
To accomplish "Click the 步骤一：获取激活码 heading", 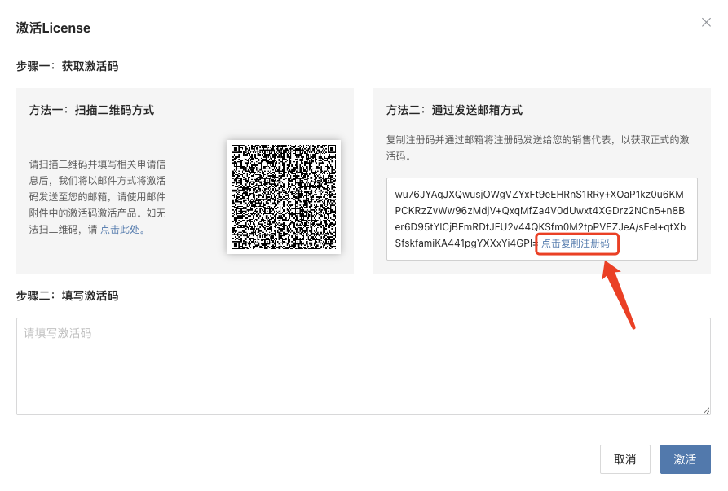I will (68, 66).
